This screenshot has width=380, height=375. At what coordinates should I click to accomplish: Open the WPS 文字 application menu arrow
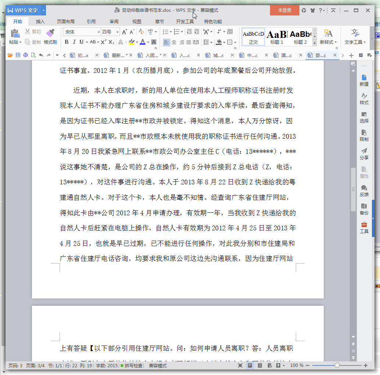click(43, 10)
